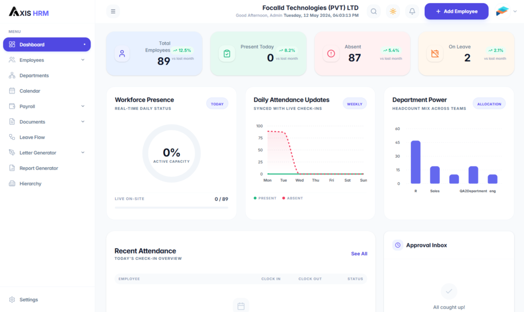Open the See All attendance link
524x312 pixels.
pos(359,254)
